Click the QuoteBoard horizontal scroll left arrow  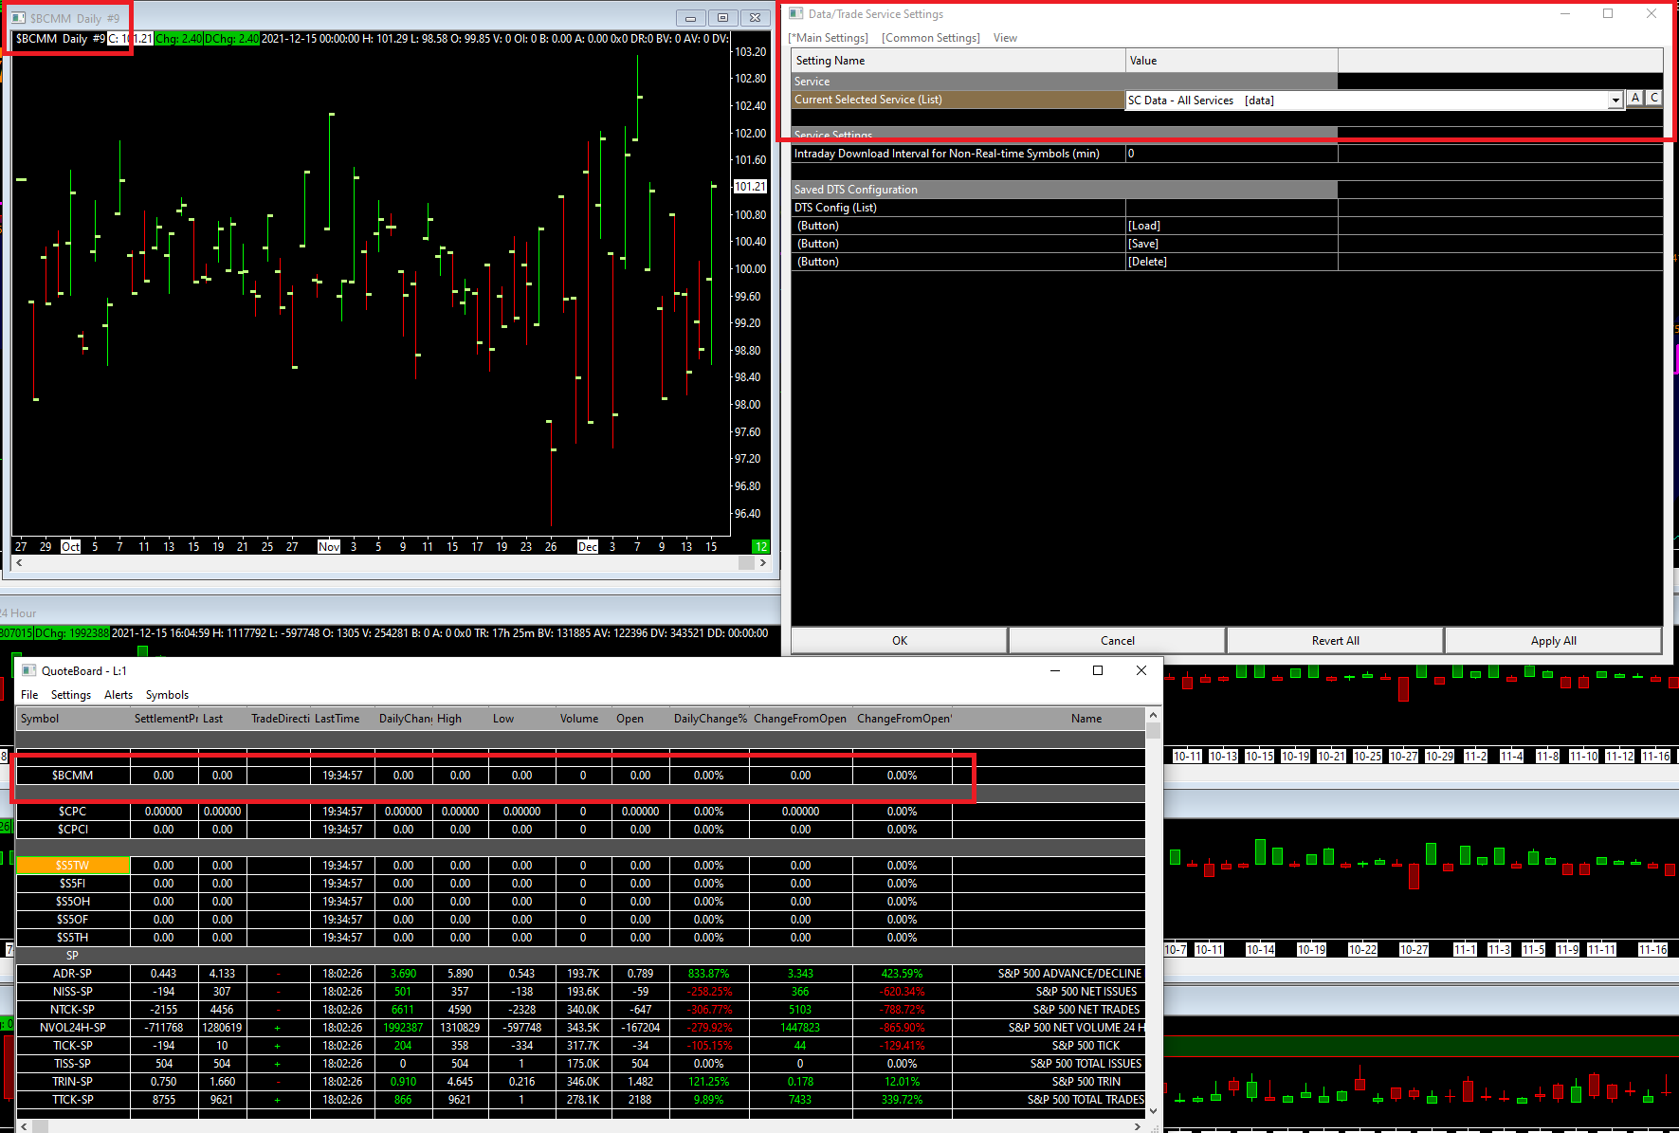(x=24, y=1126)
